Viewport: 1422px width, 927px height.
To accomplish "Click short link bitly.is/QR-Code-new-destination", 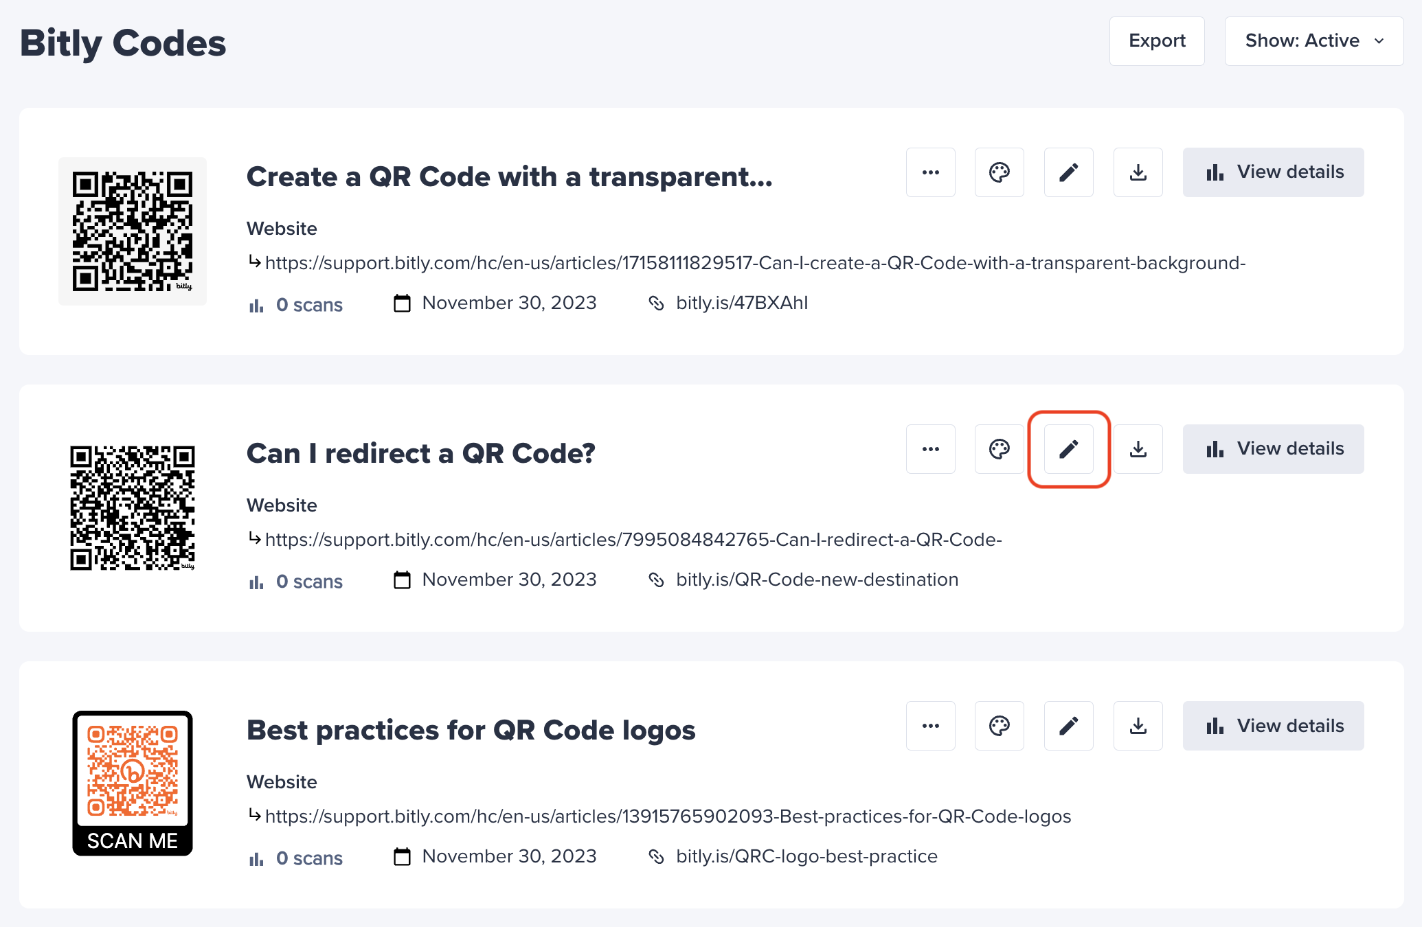I will pos(817,580).
